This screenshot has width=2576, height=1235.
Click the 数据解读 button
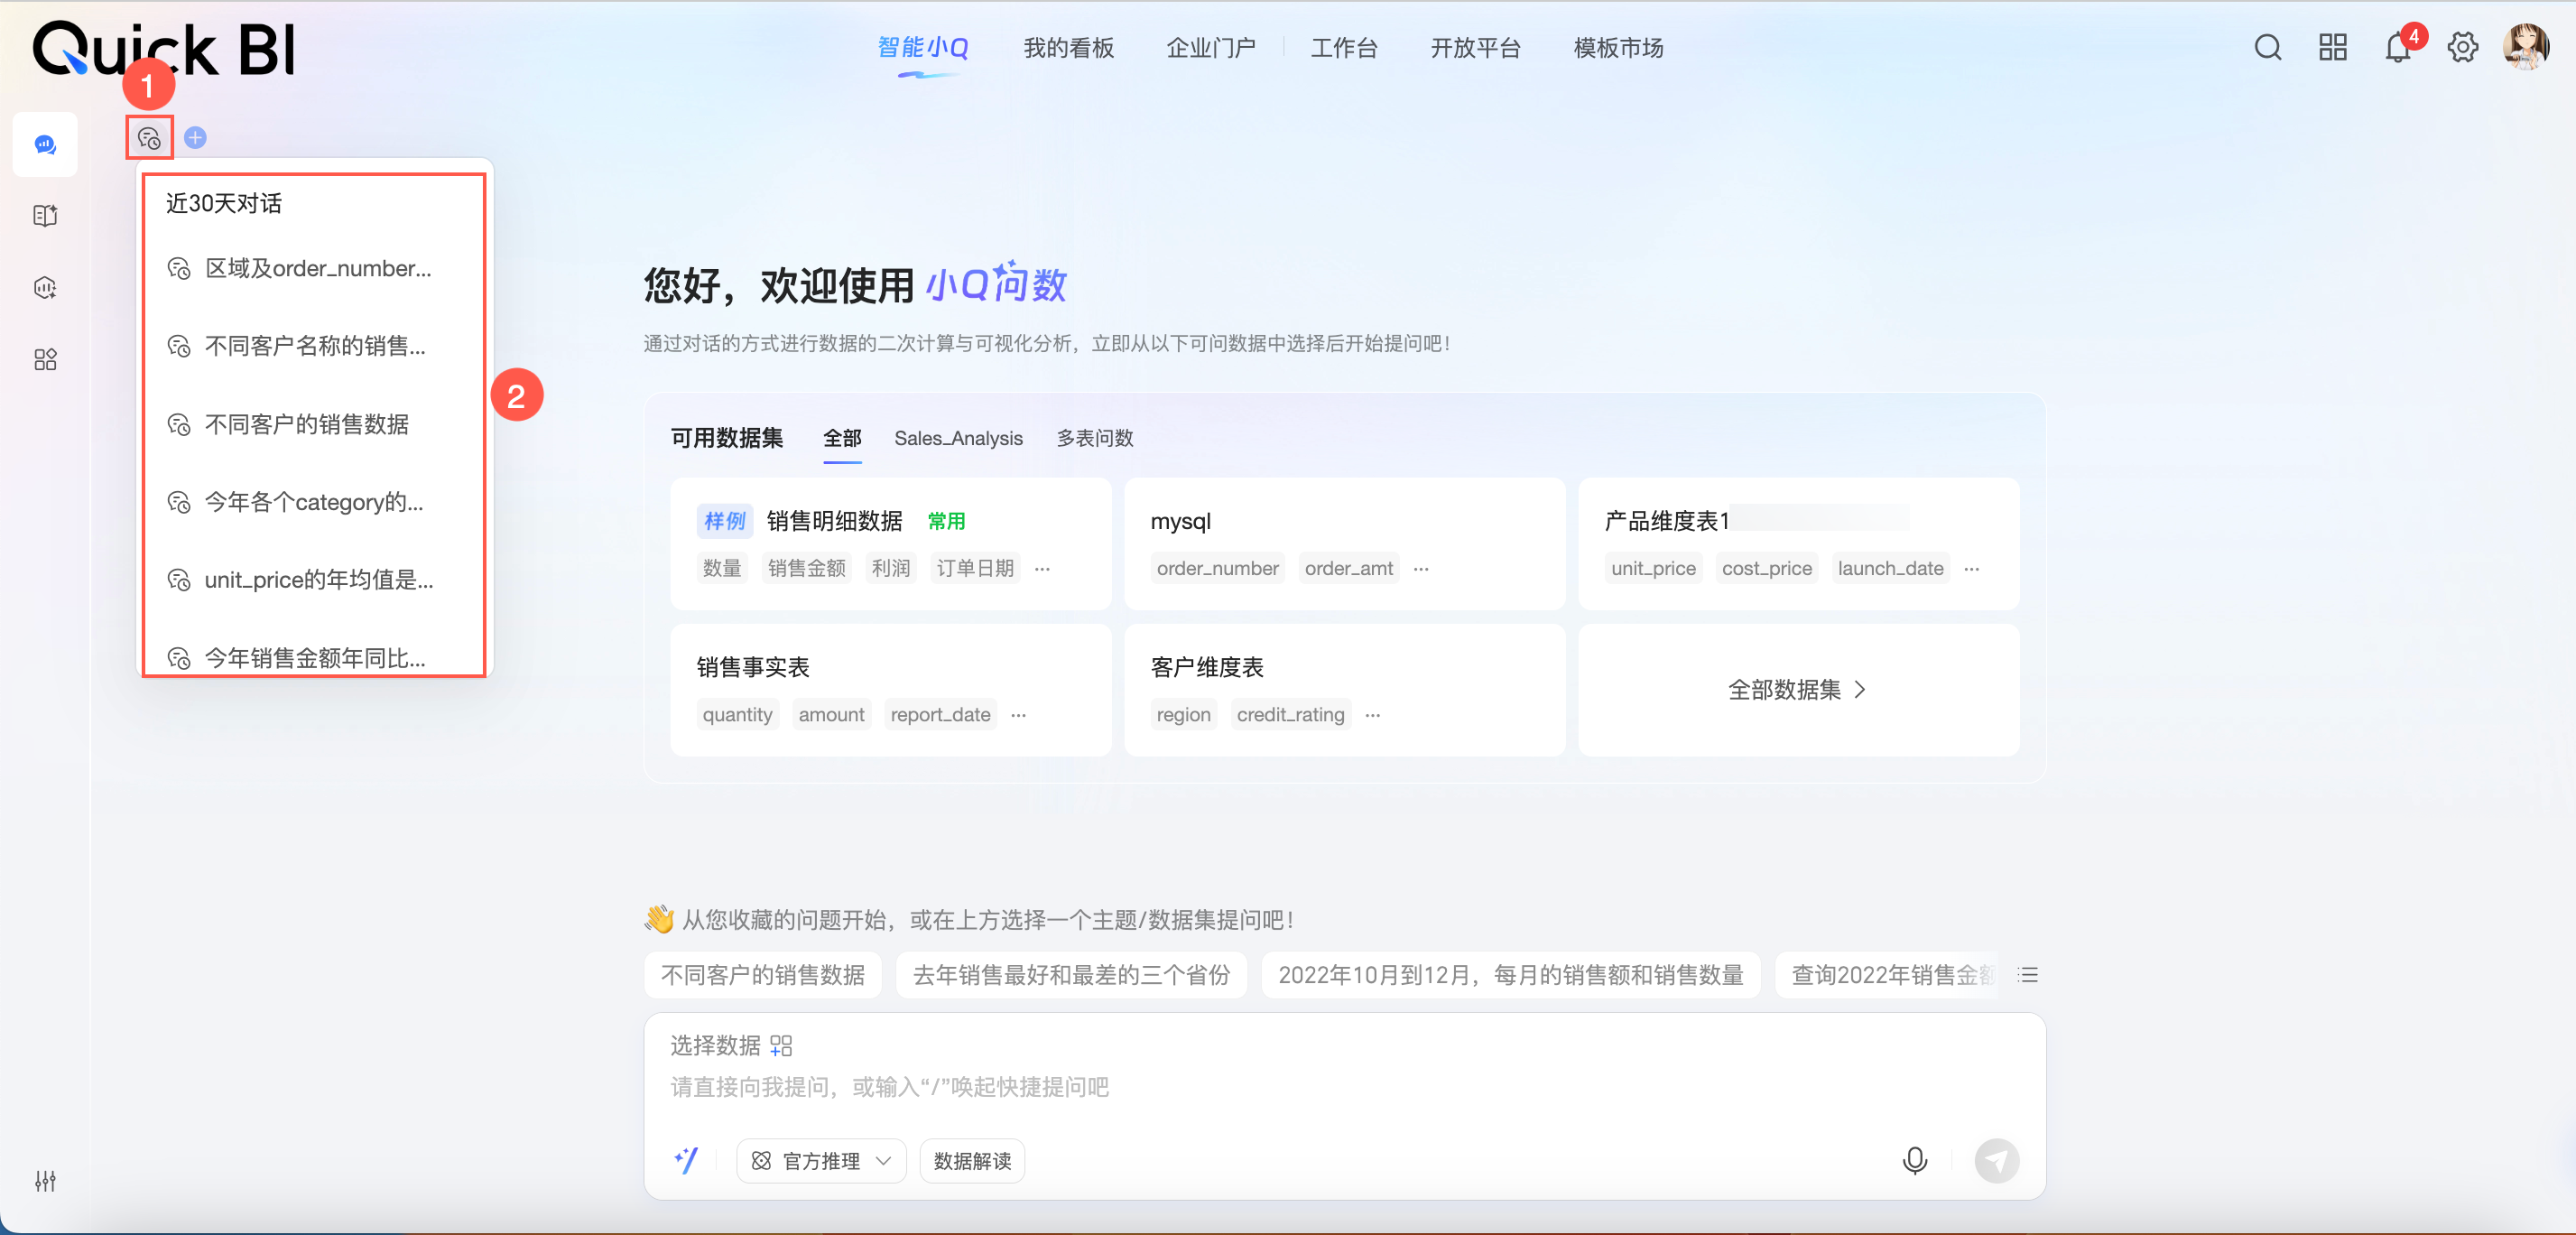coord(972,1160)
